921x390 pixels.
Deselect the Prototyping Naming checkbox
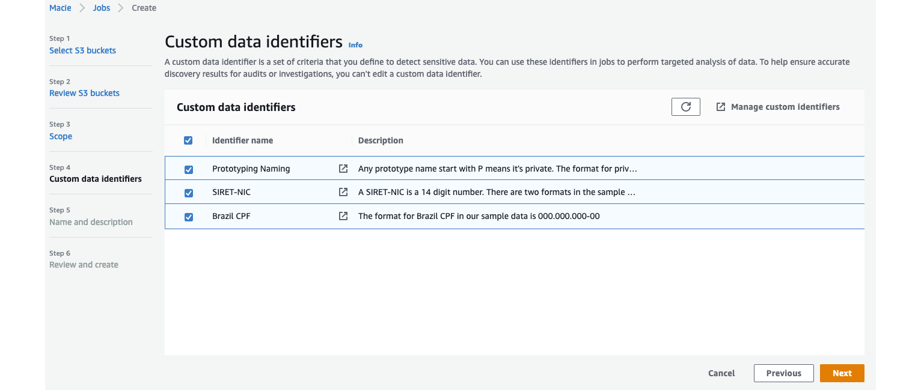(x=189, y=169)
